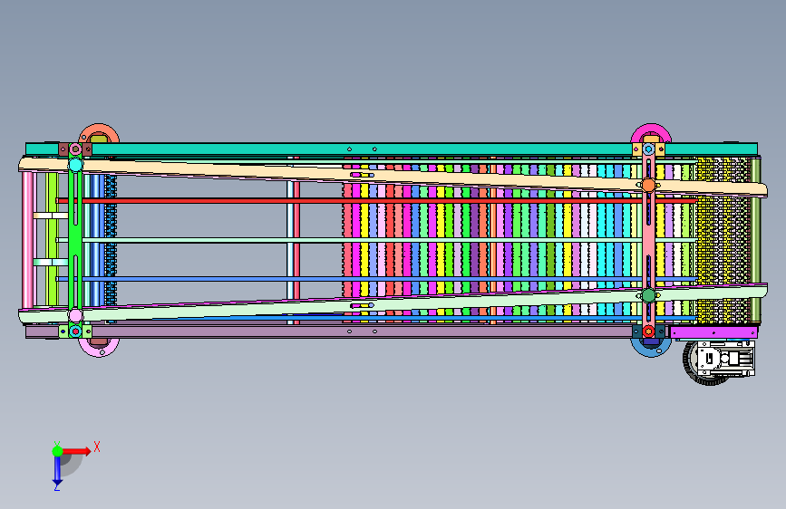786x509 pixels.
Task: Click the red X axis arrow of triad
Action: tap(77, 451)
